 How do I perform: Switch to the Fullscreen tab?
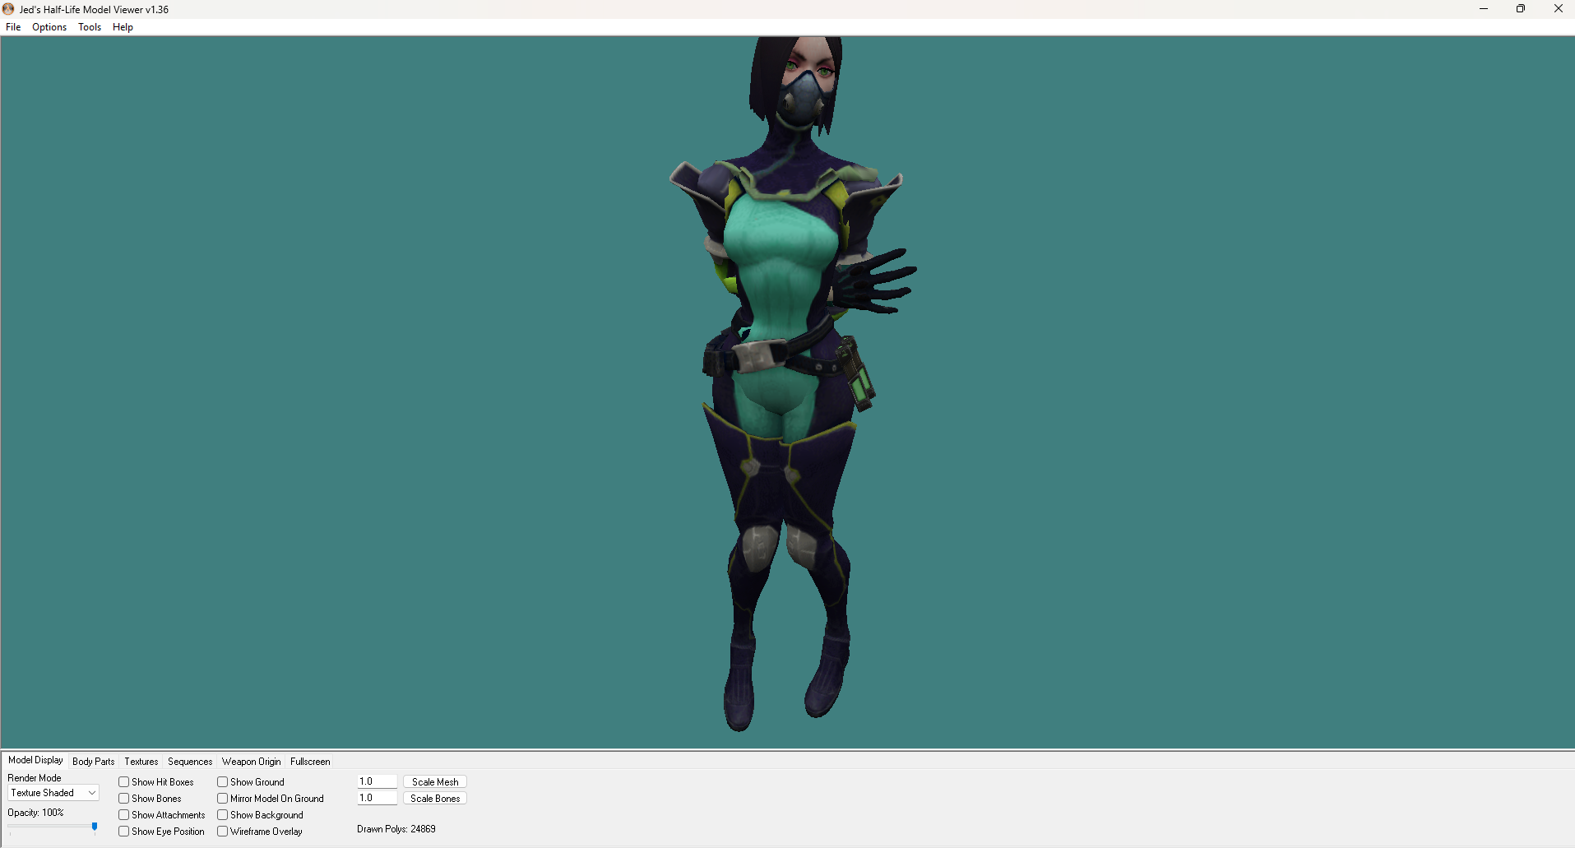click(x=310, y=762)
